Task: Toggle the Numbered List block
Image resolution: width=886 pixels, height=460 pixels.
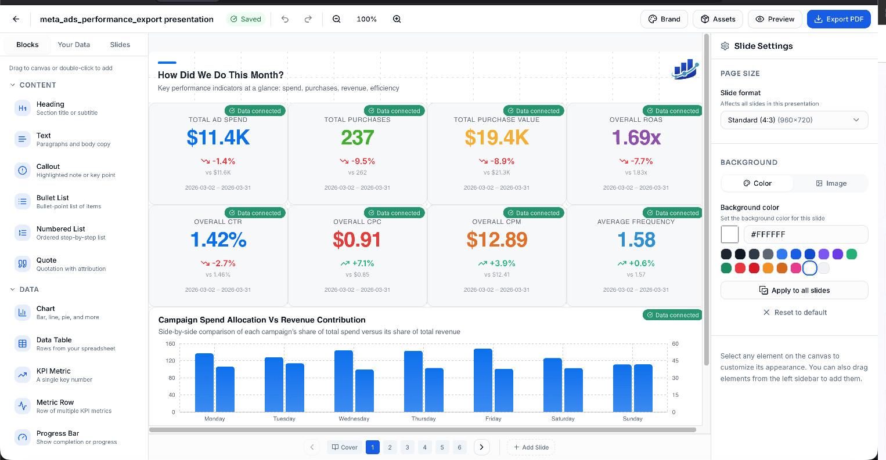Action: [x=22, y=232]
